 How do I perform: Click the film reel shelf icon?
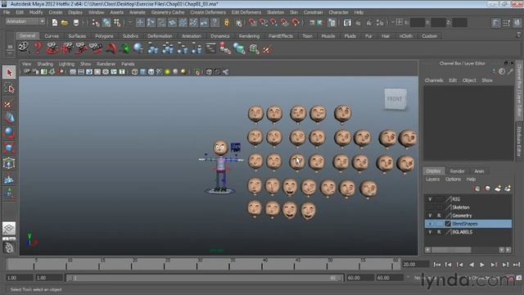coord(24,48)
